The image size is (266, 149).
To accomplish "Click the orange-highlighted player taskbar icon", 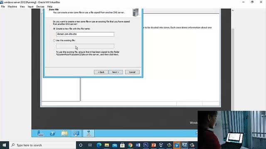I will click(x=177, y=145).
